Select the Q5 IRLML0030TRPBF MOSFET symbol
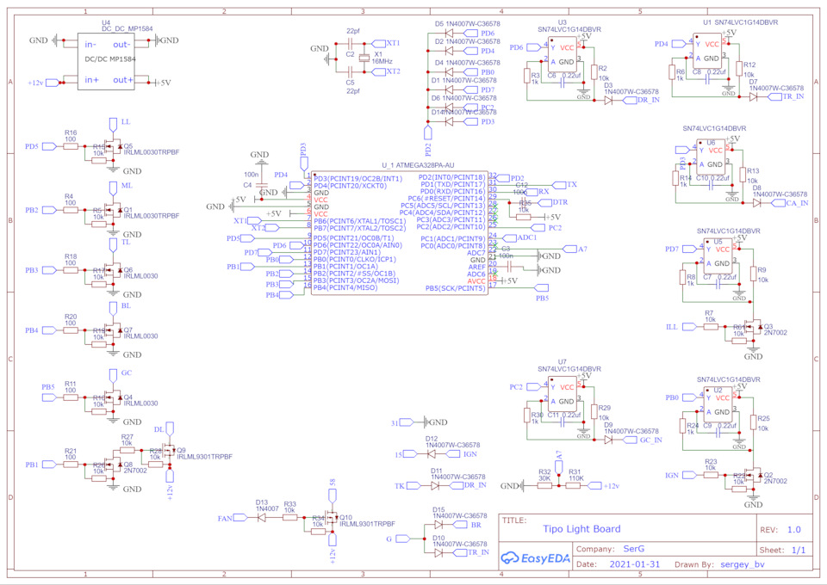Image resolution: width=827 pixels, height=585 pixels. coord(113,146)
